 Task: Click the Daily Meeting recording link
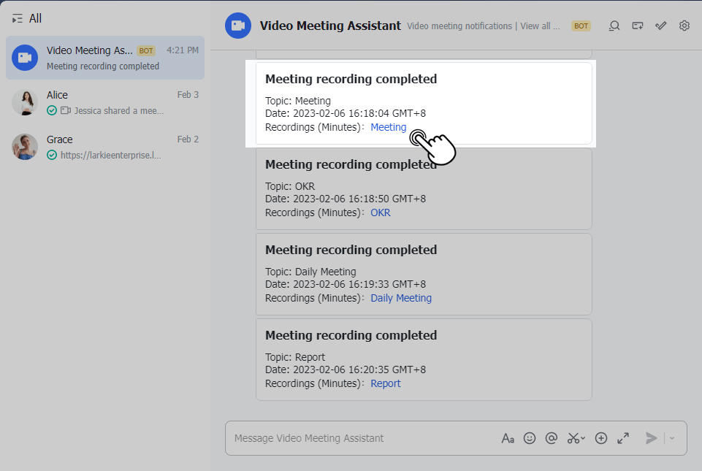point(400,298)
